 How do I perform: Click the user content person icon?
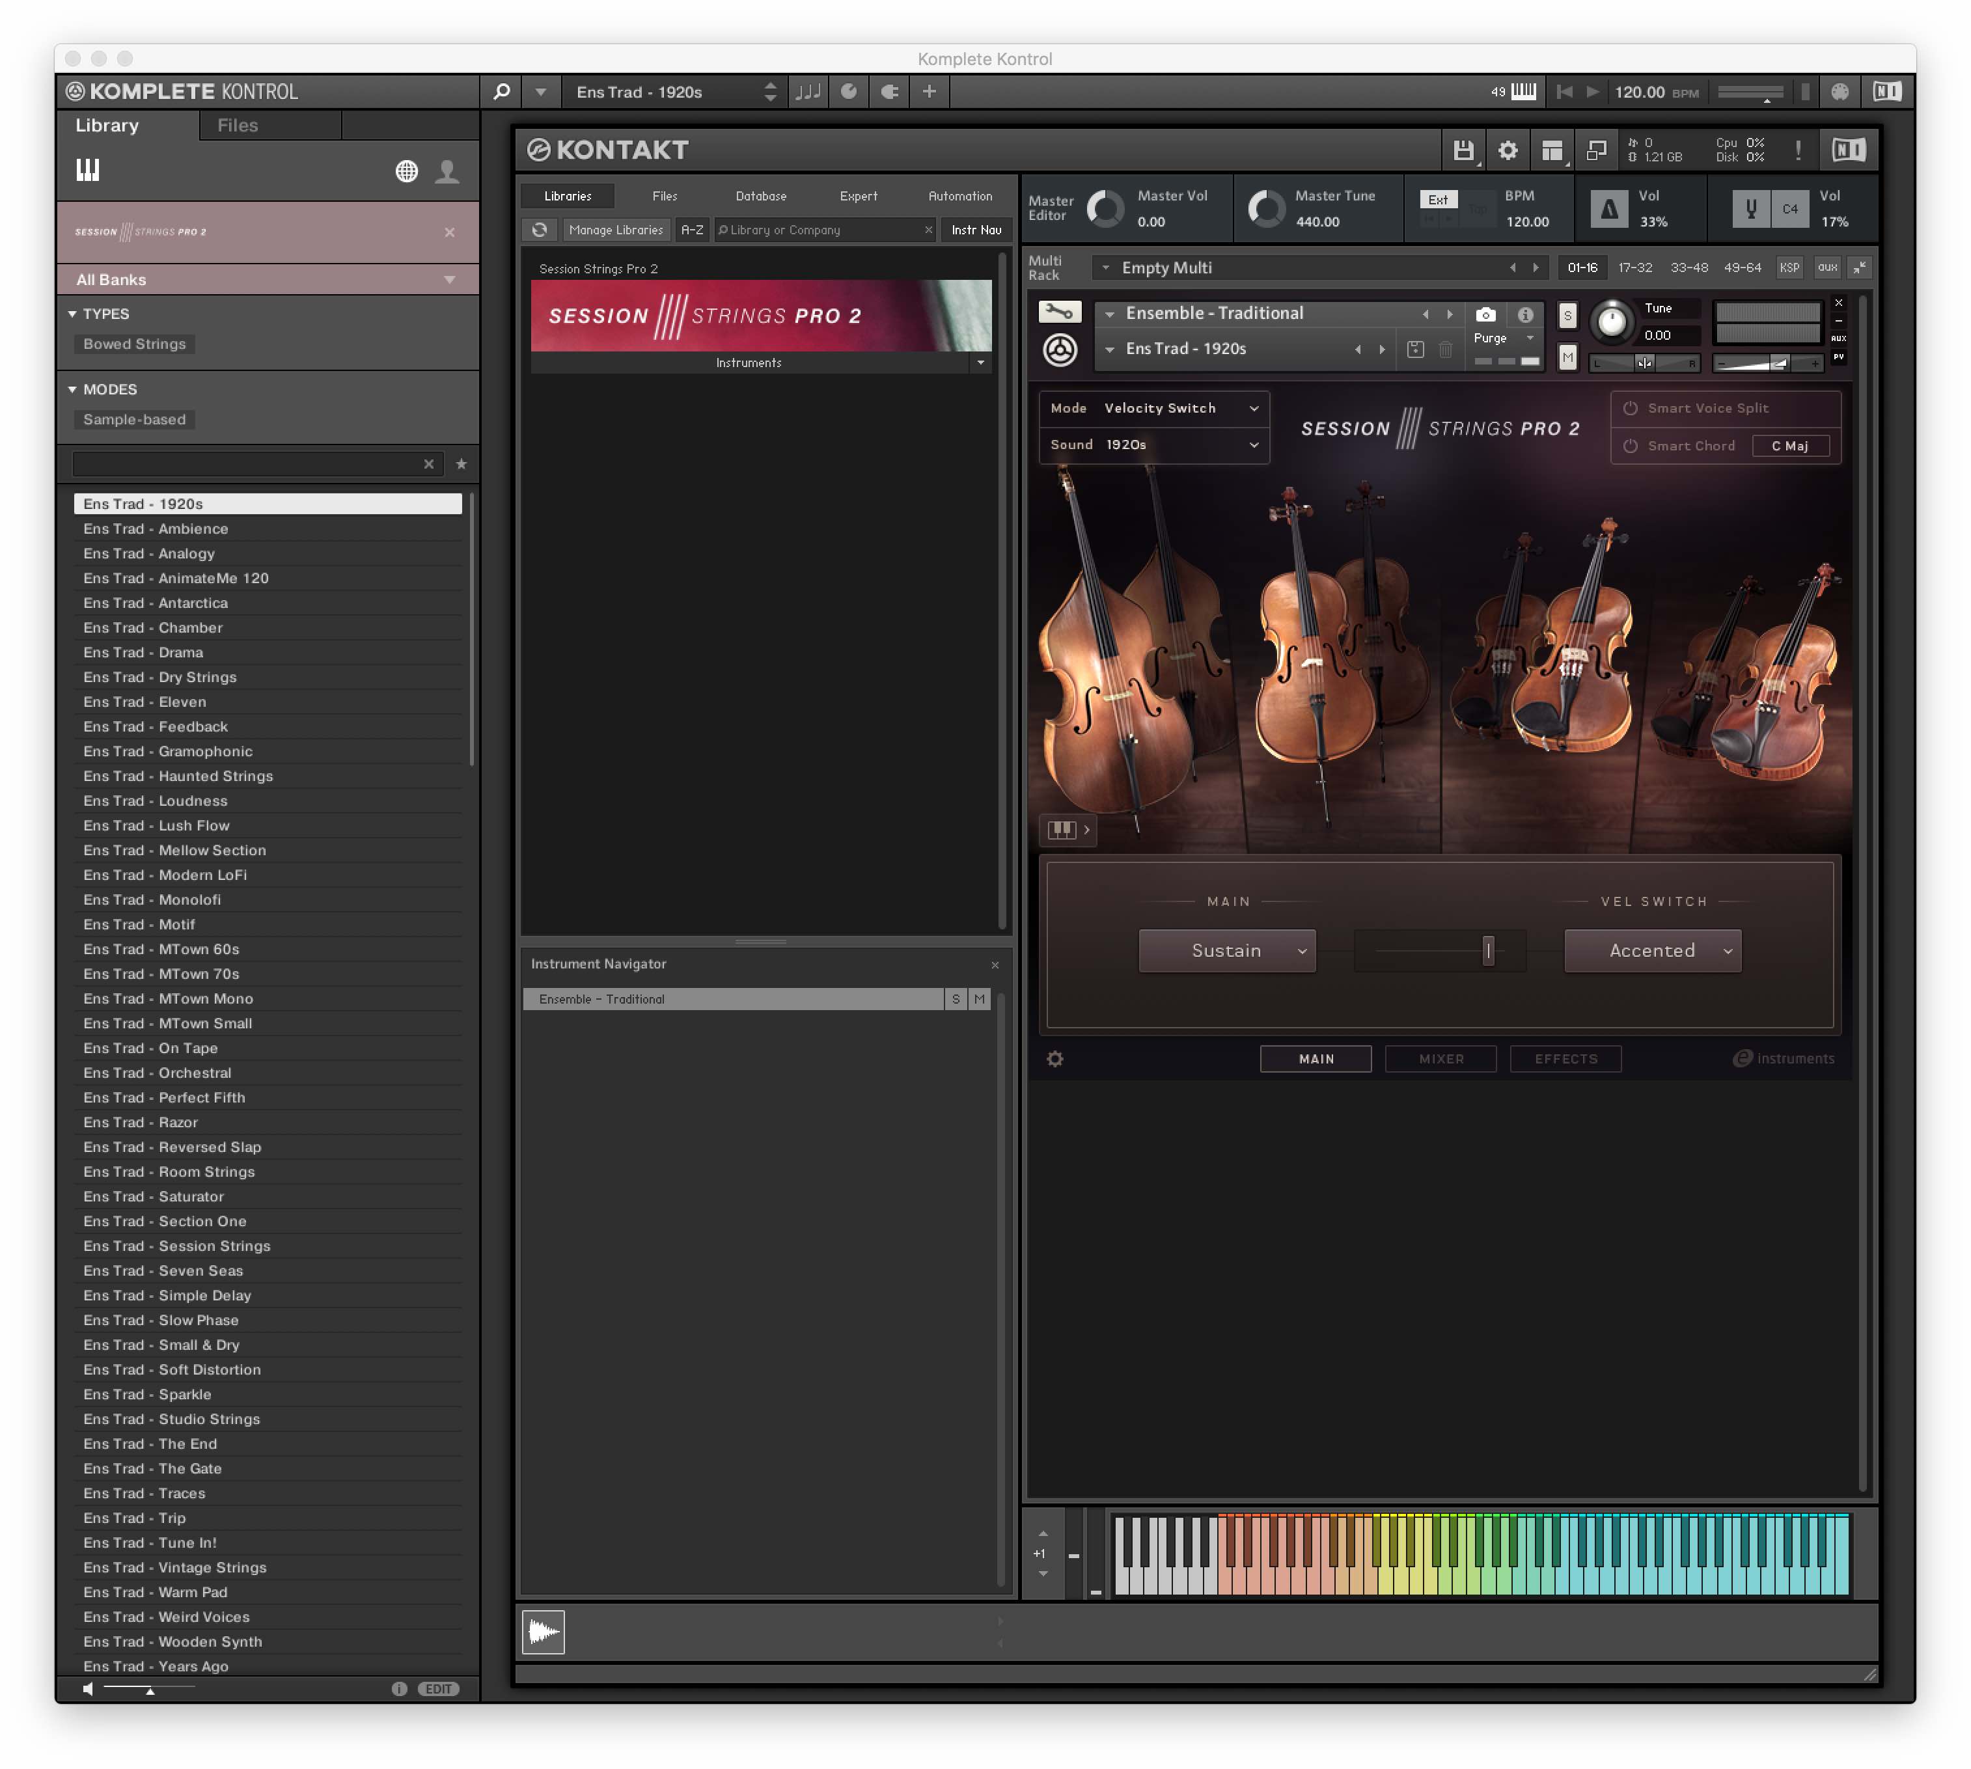(x=447, y=172)
